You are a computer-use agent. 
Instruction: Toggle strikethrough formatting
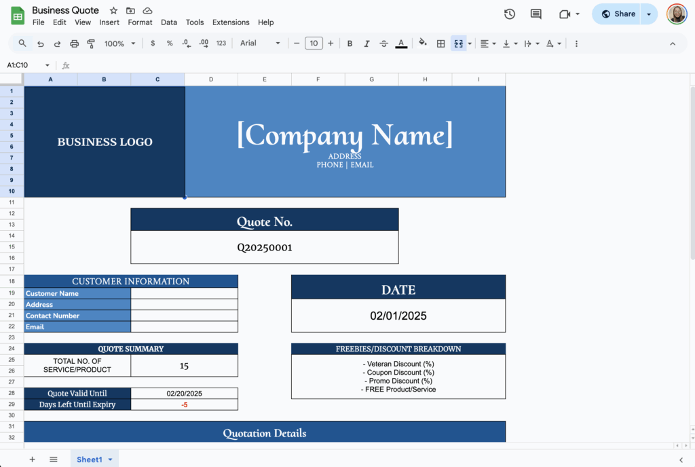[383, 43]
